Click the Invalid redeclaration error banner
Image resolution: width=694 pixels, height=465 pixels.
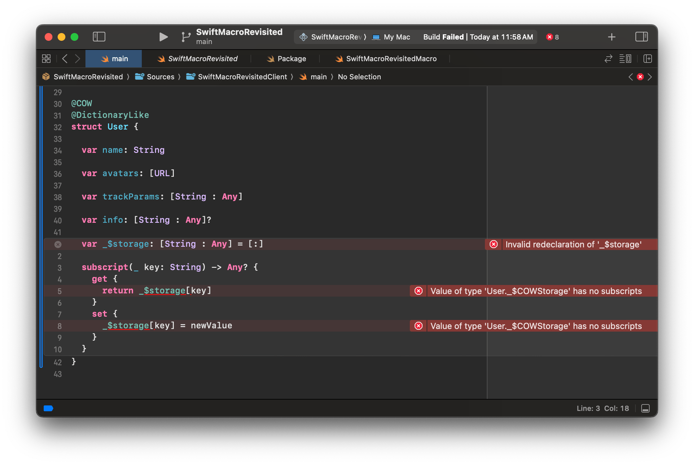pyautogui.click(x=572, y=244)
